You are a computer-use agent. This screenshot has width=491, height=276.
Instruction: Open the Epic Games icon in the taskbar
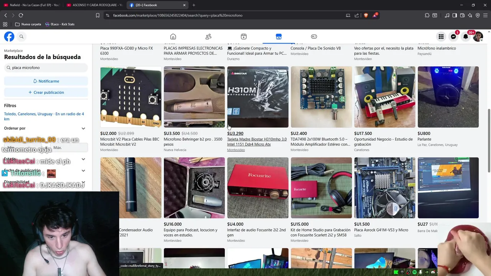402,272
